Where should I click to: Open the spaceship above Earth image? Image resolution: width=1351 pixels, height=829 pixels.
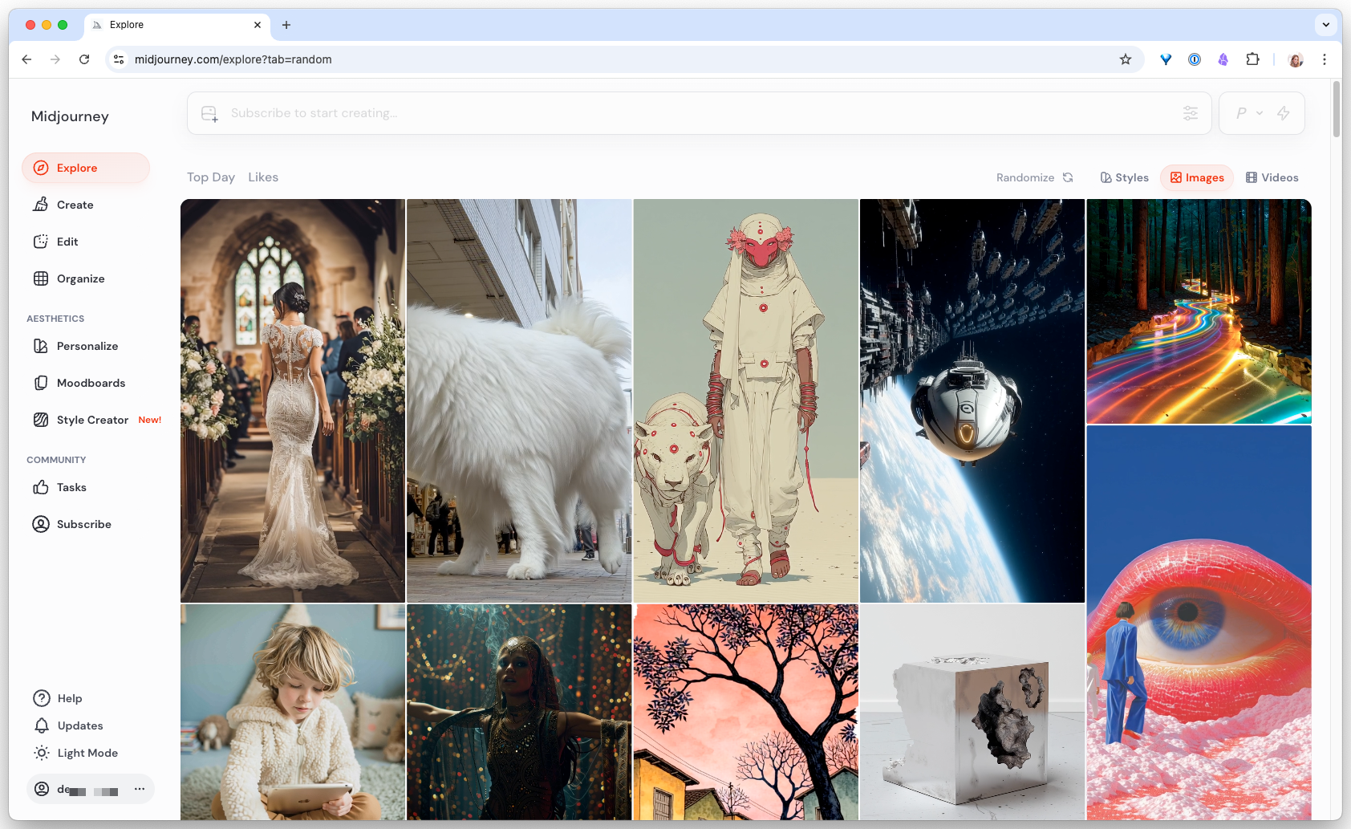[x=972, y=400]
